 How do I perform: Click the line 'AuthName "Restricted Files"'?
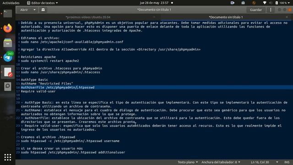pyautogui.click(x=47, y=83)
